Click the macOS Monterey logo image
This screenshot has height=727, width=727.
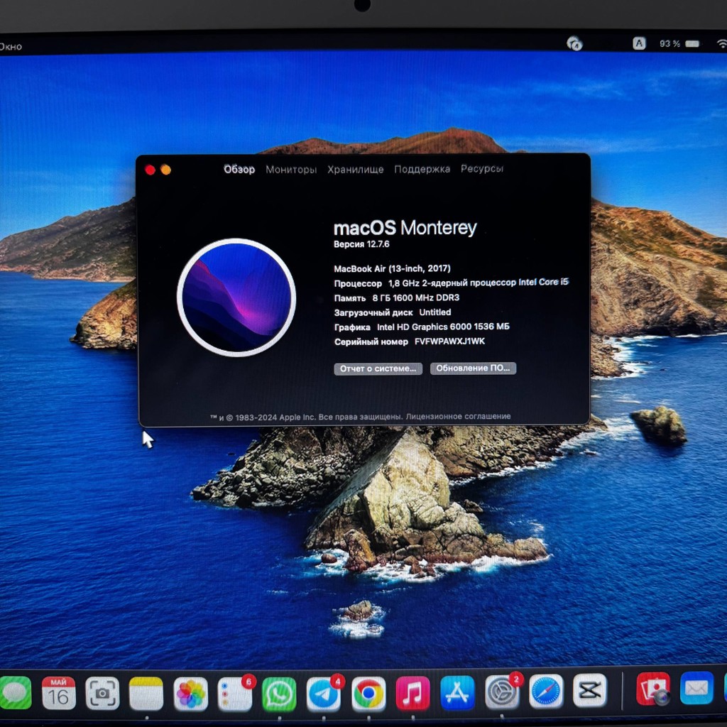[236, 297]
